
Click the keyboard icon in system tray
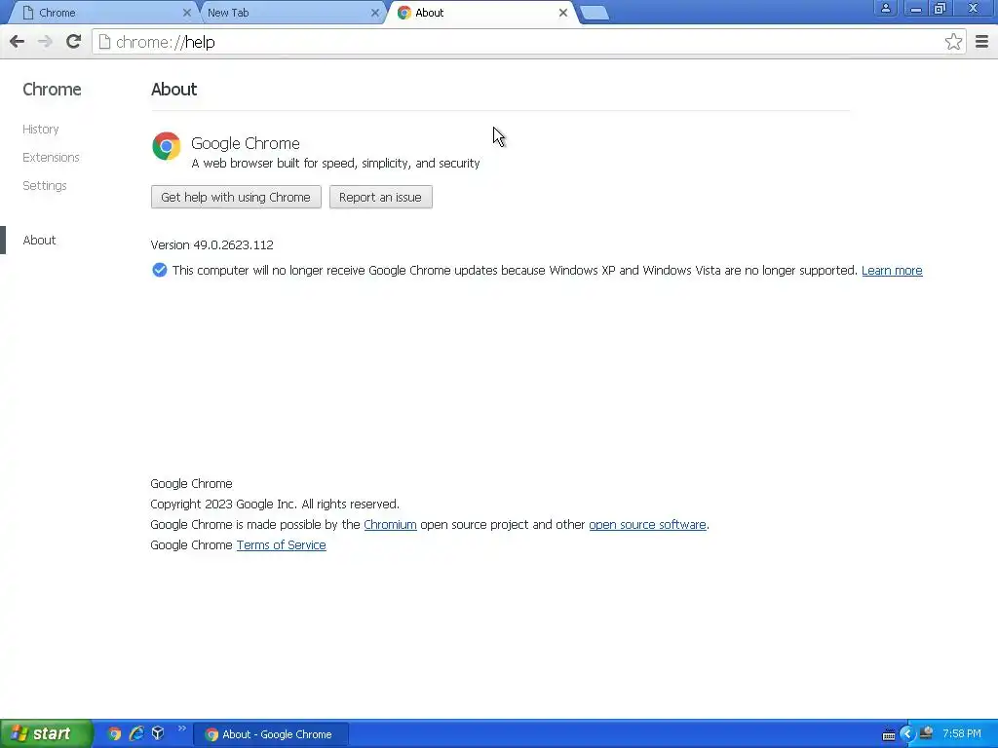coord(889,735)
